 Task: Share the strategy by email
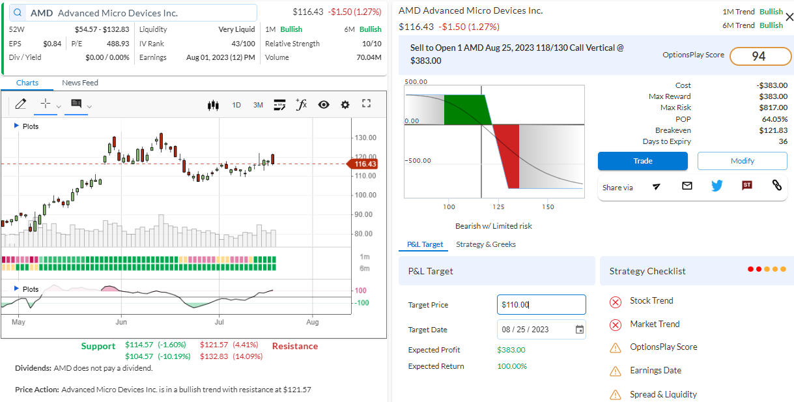pyautogui.click(x=687, y=186)
